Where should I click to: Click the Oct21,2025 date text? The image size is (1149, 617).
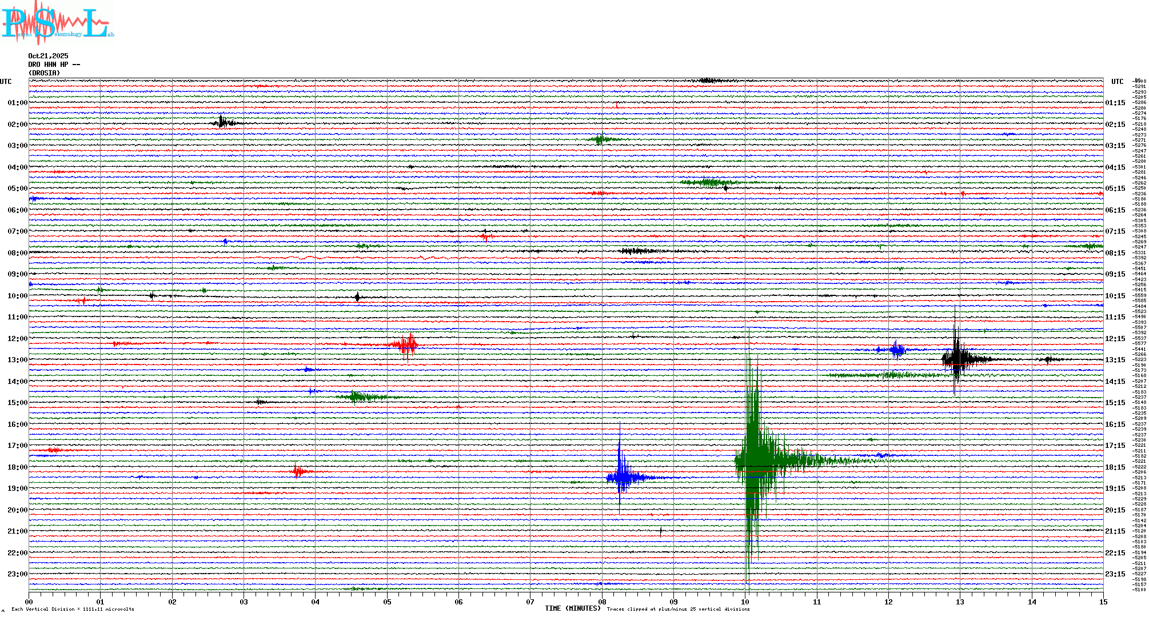click(x=48, y=56)
